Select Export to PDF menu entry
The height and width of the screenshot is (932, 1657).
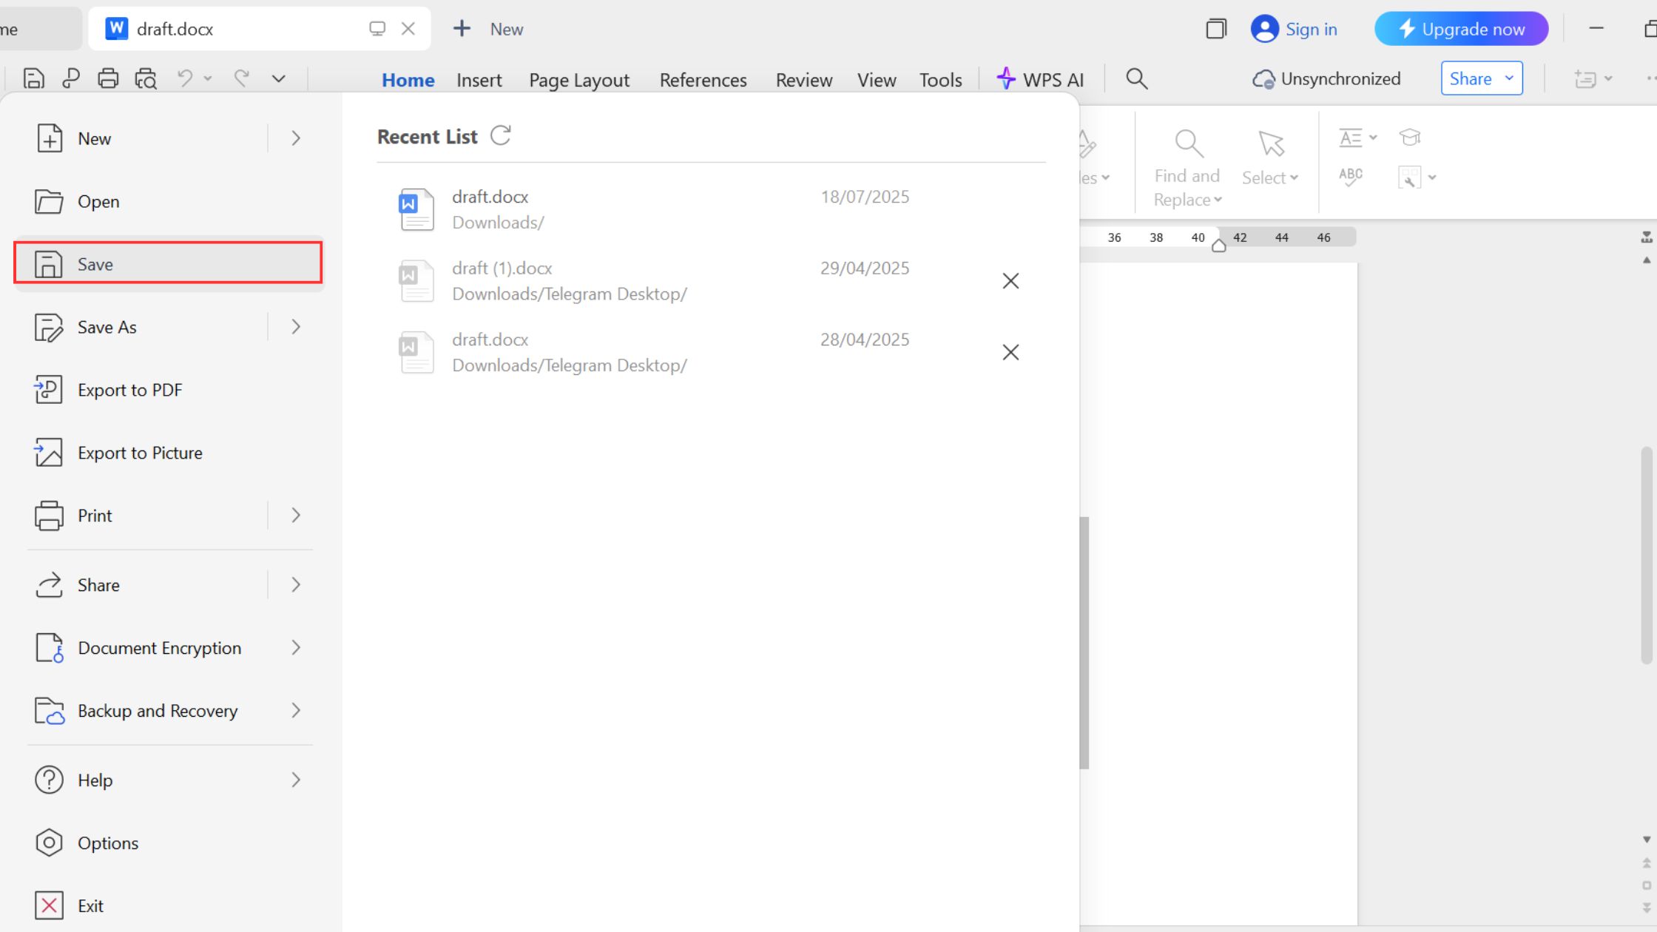point(169,390)
